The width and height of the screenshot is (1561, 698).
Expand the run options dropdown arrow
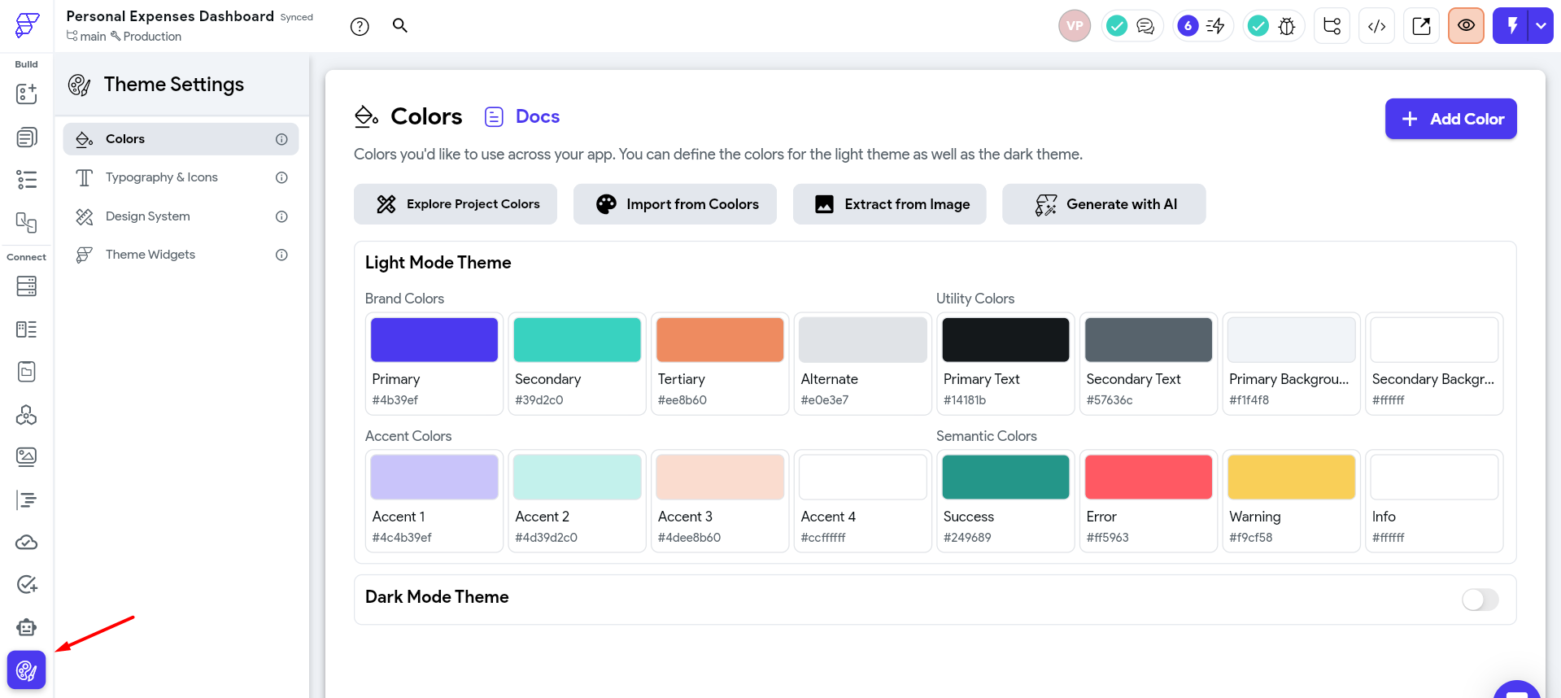(x=1541, y=26)
